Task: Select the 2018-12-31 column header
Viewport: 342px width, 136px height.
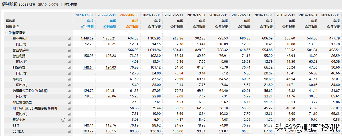Action: [x=219, y=15]
